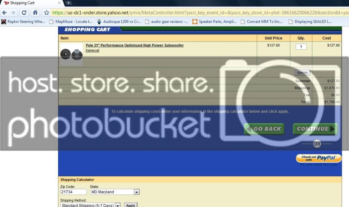Image resolution: width=349 pixels, height=207 pixels.
Task: Open Displaying SEALED L... bookmark
Action: [x=310, y=21]
